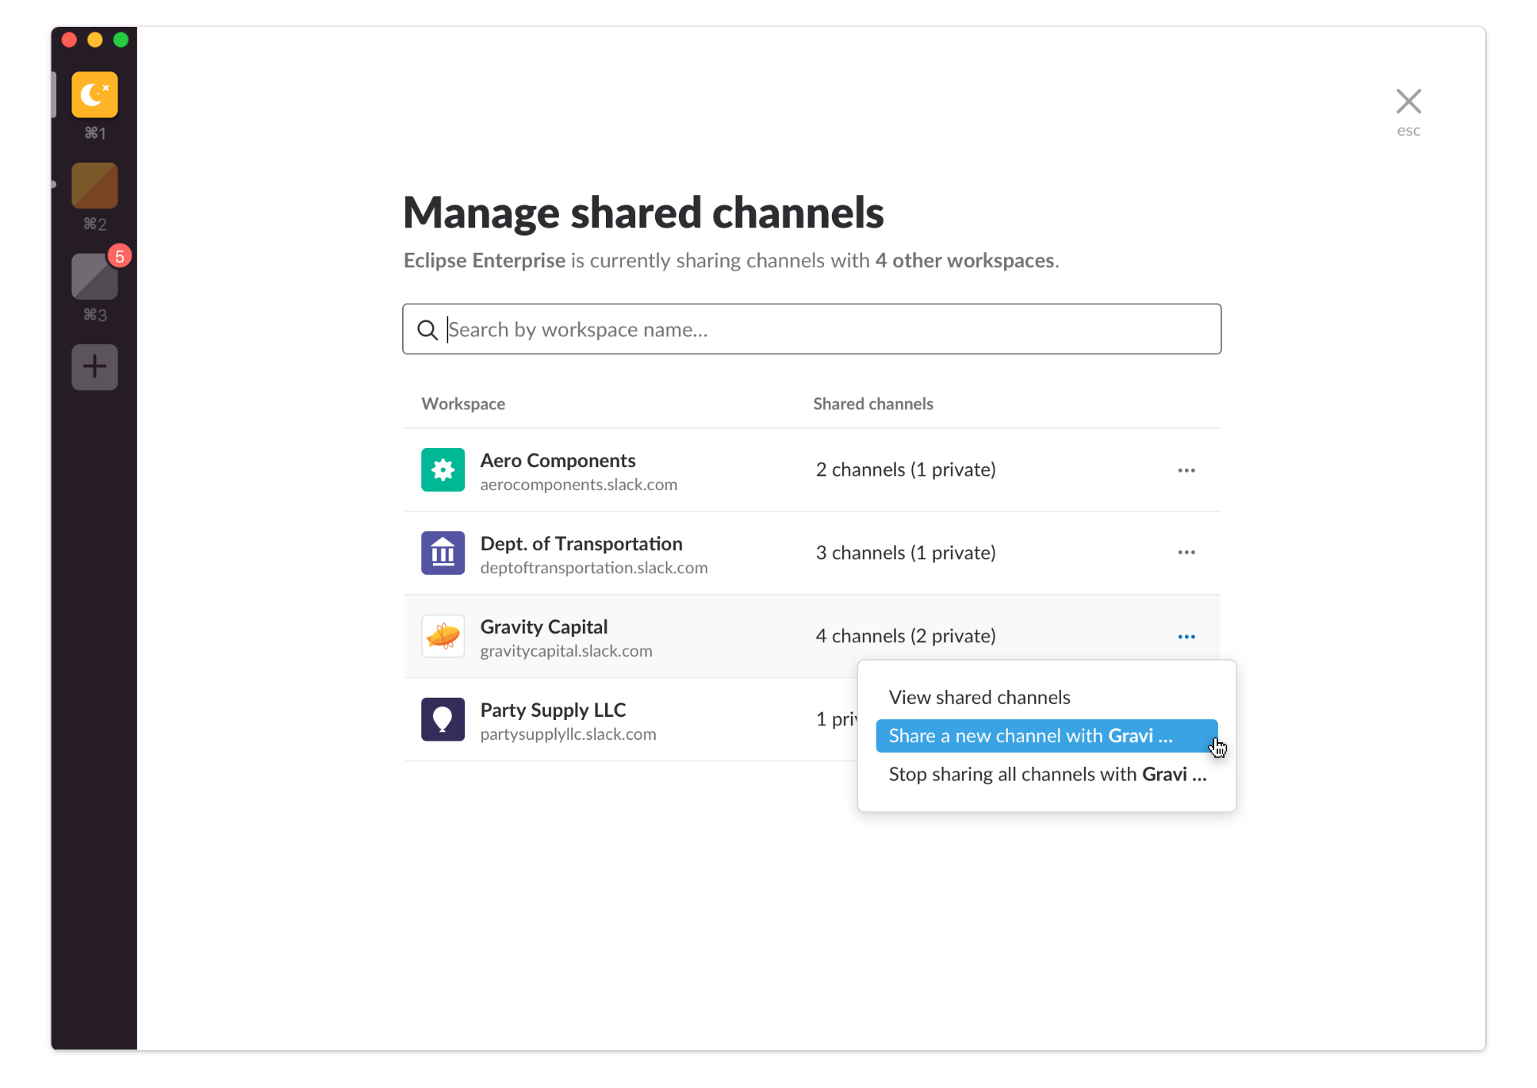The height and width of the screenshot is (1088, 1537).
Task: Click the red 5 notification badge
Action: (119, 256)
